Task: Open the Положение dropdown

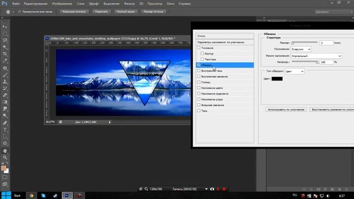Action: (x=301, y=49)
